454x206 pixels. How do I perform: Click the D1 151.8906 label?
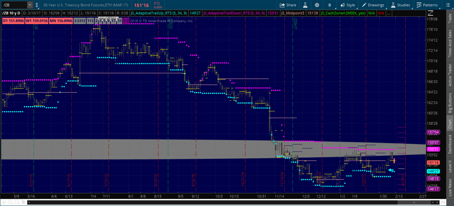coord(14,21)
